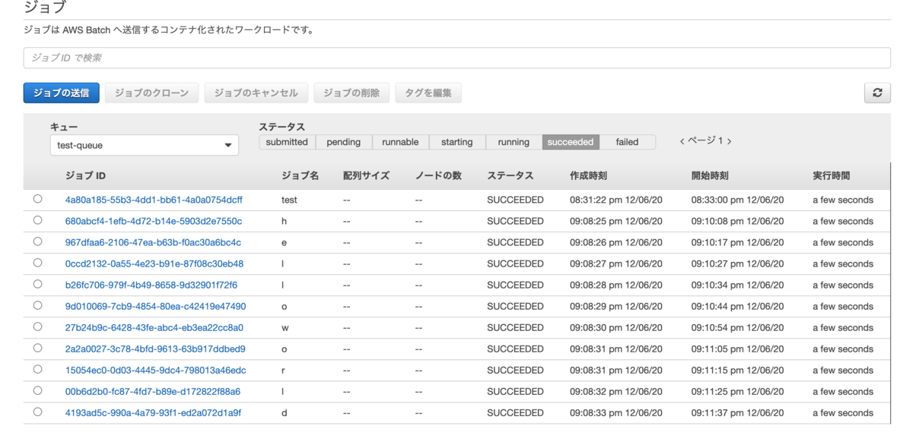Select radio button for job 00b6d2b0
913x448 pixels.
click(37, 390)
